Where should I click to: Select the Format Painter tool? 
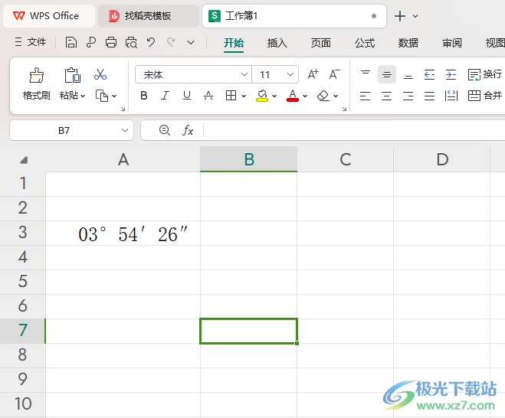click(36, 83)
